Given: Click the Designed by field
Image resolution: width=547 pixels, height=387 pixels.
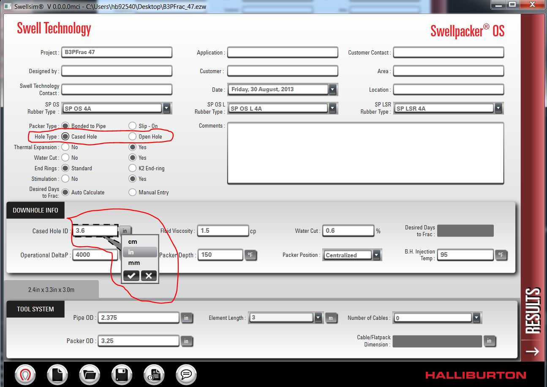Looking at the screenshot, I should pos(117,71).
